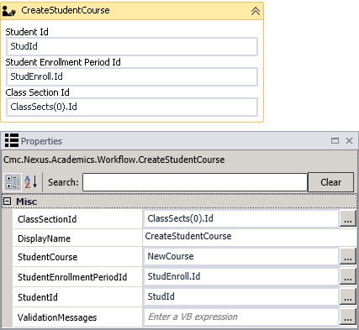Edit StudentCourse value NewCourse
Viewport: 359px width, 330px height.
(x=241, y=256)
